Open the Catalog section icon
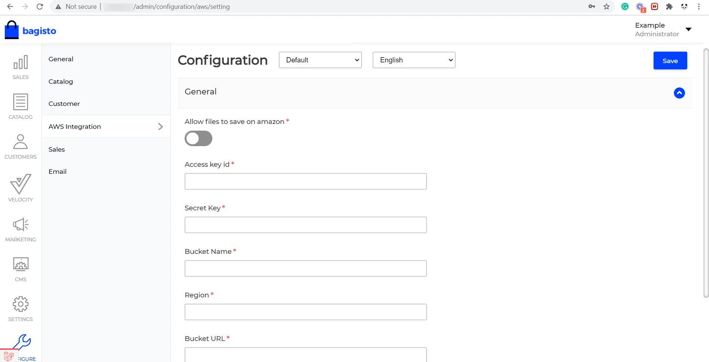 pyautogui.click(x=21, y=102)
